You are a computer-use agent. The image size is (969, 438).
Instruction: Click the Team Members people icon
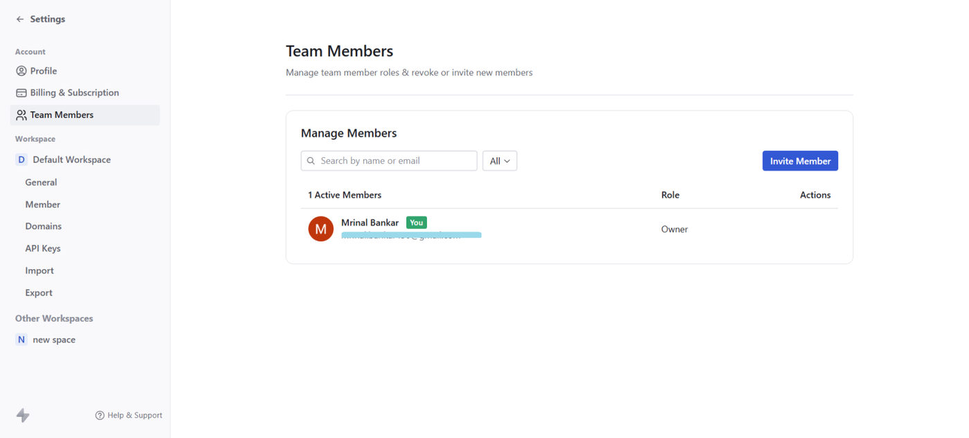(21, 115)
